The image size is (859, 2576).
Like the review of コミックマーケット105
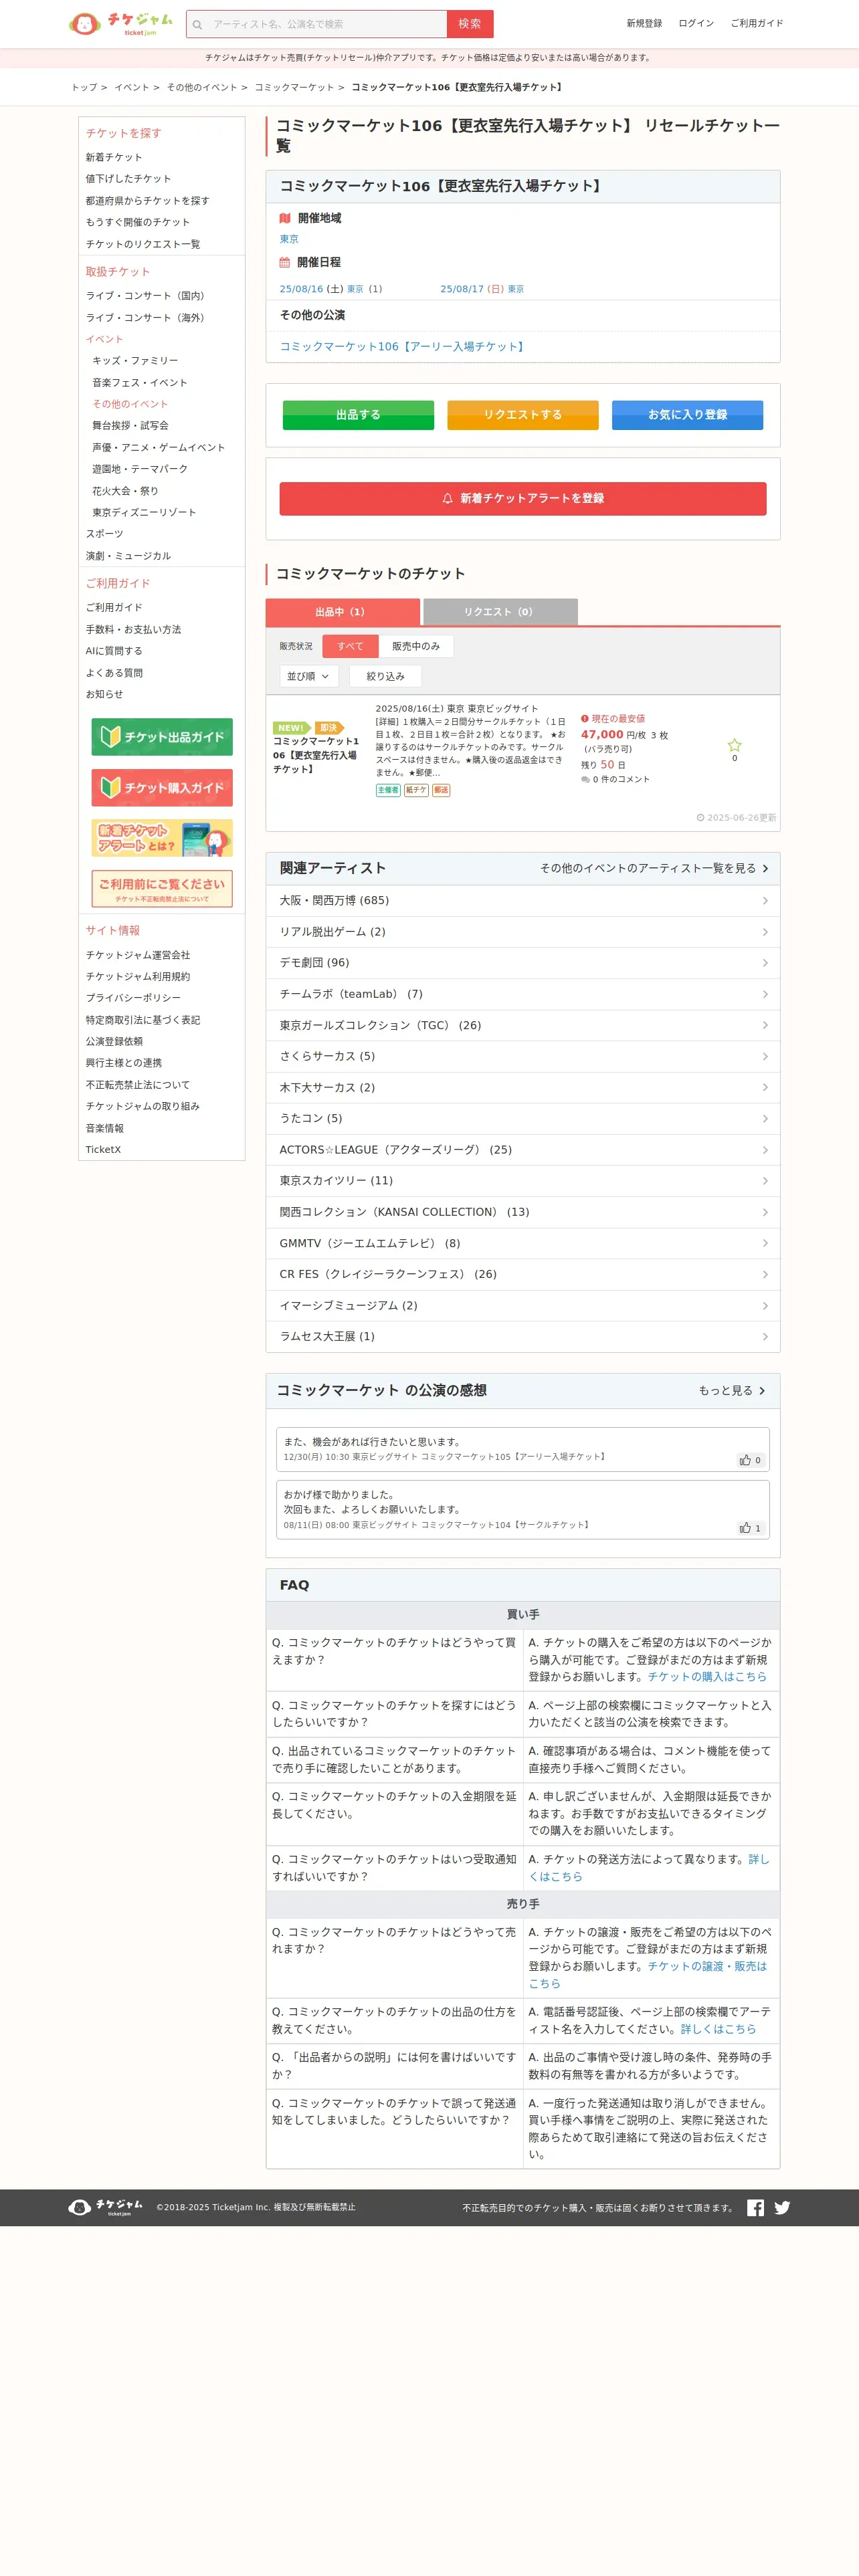750,1460
